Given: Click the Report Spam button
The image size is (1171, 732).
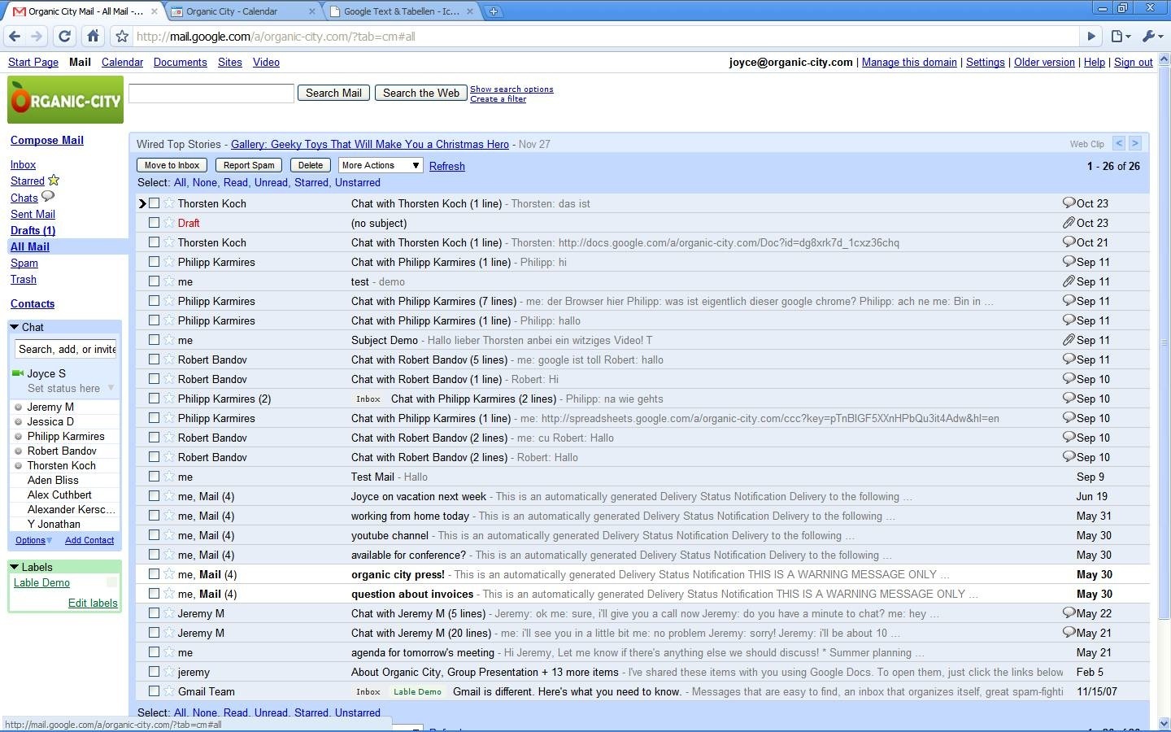Looking at the screenshot, I should 248,165.
